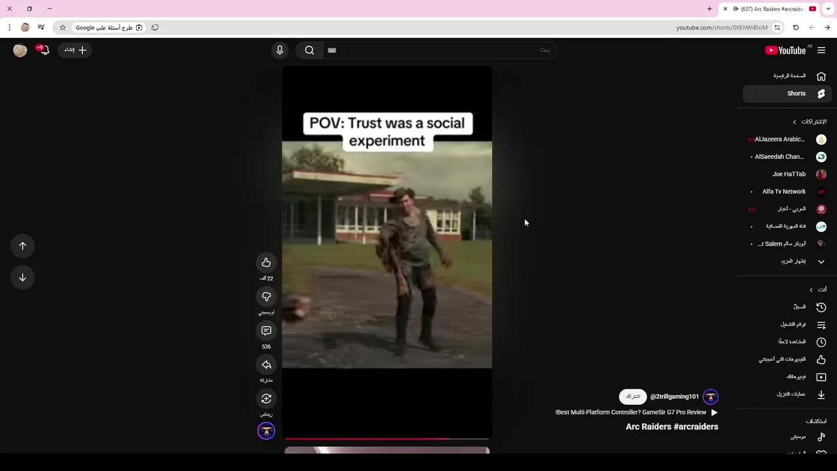Open YouTube notifications bell
Viewport: 837px width, 471px height.
tap(44, 50)
